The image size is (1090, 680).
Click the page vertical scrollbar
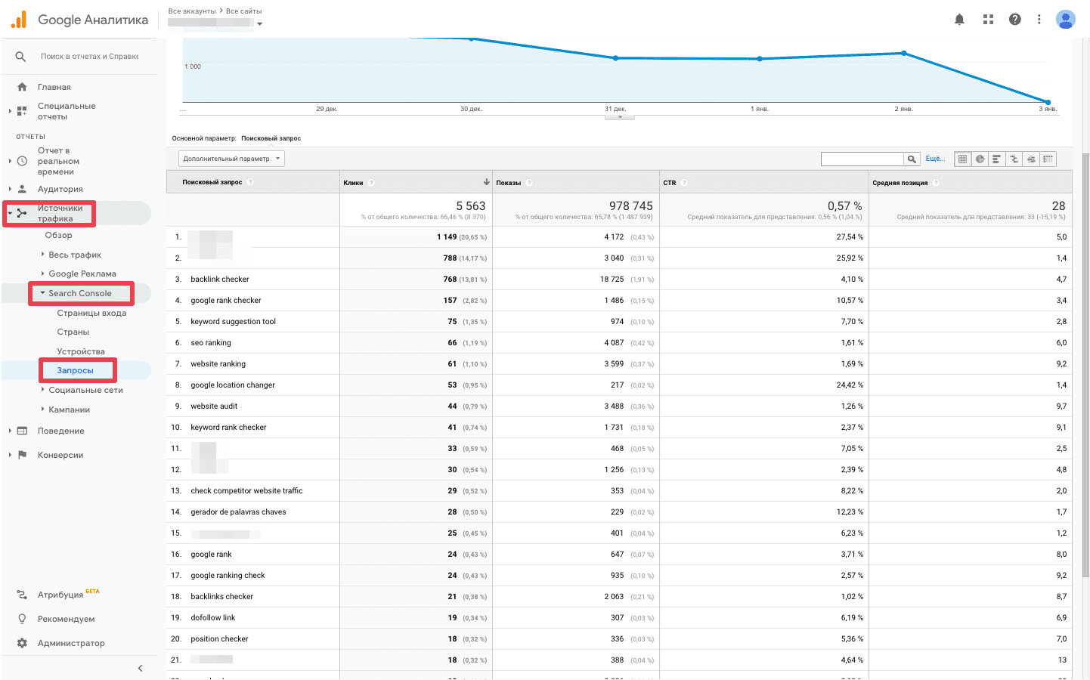pyautogui.click(x=1085, y=364)
